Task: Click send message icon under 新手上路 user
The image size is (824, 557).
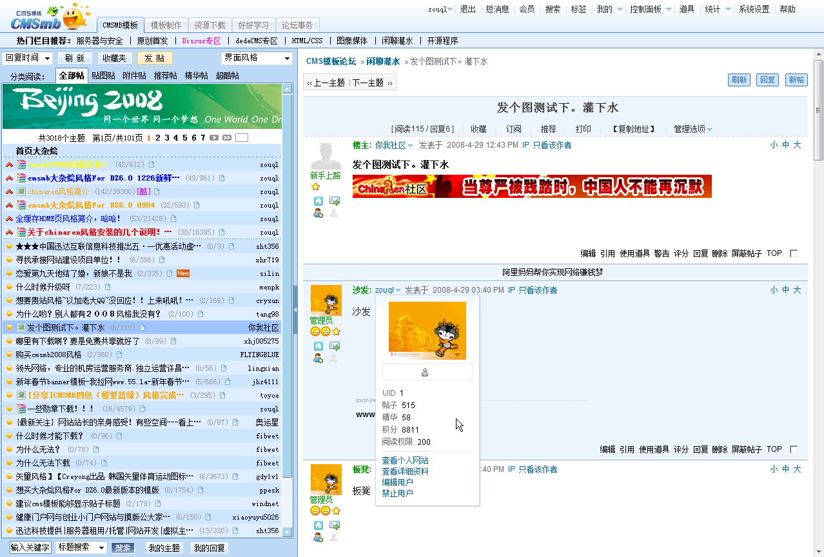Action: tap(335, 201)
